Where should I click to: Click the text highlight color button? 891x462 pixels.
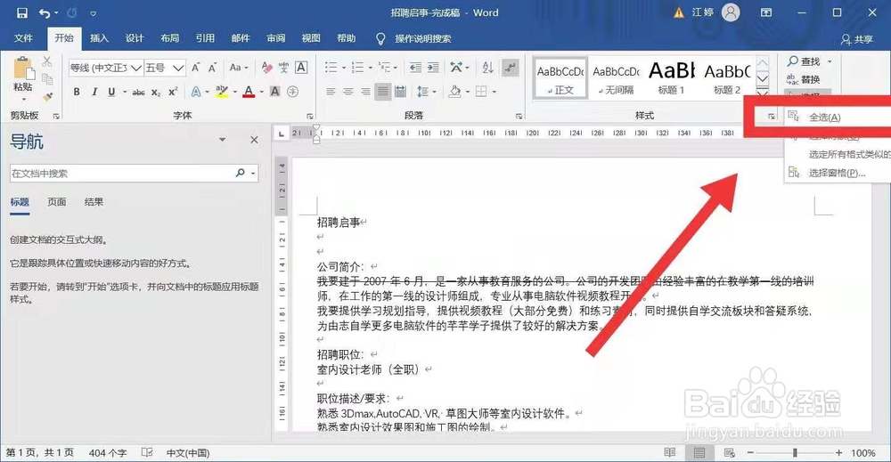pyautogui.click(x=222, y=92)
